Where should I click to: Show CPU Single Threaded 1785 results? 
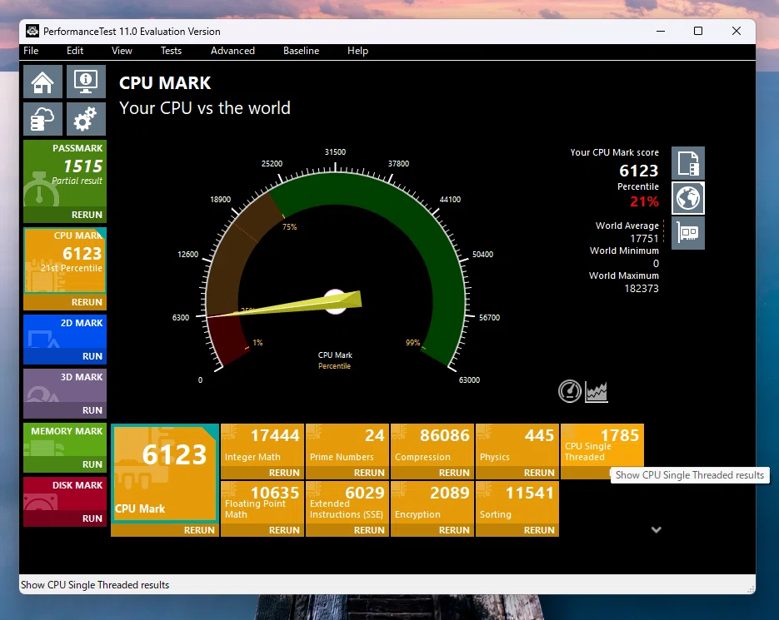(602, 445)
